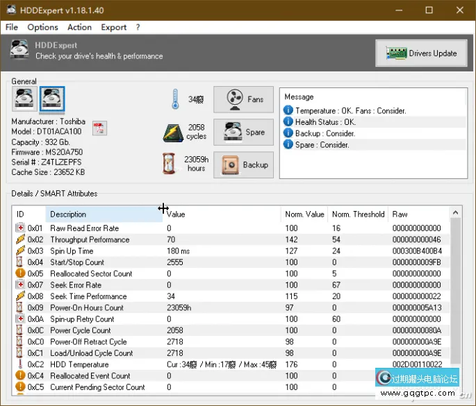Open the File menu
Screen dimensions: 476x406
[x=12, y=27]
